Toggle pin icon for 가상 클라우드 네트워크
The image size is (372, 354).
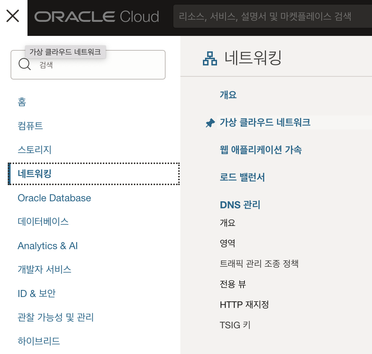(210, 123)
